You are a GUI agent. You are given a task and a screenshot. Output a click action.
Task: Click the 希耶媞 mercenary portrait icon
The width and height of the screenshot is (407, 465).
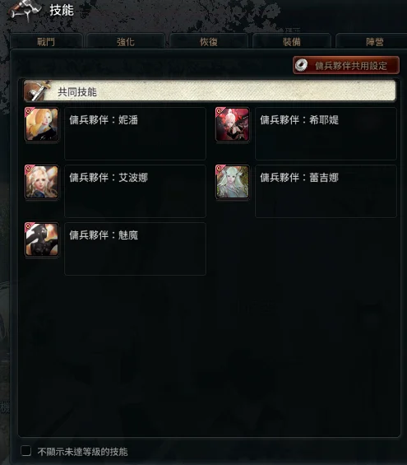click(232, 124)
